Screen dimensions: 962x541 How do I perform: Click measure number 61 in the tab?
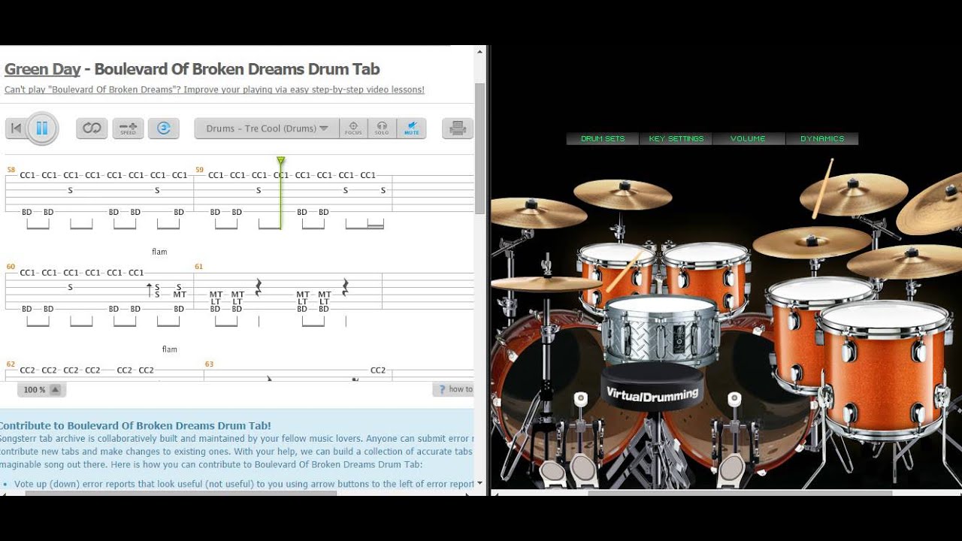199,267
